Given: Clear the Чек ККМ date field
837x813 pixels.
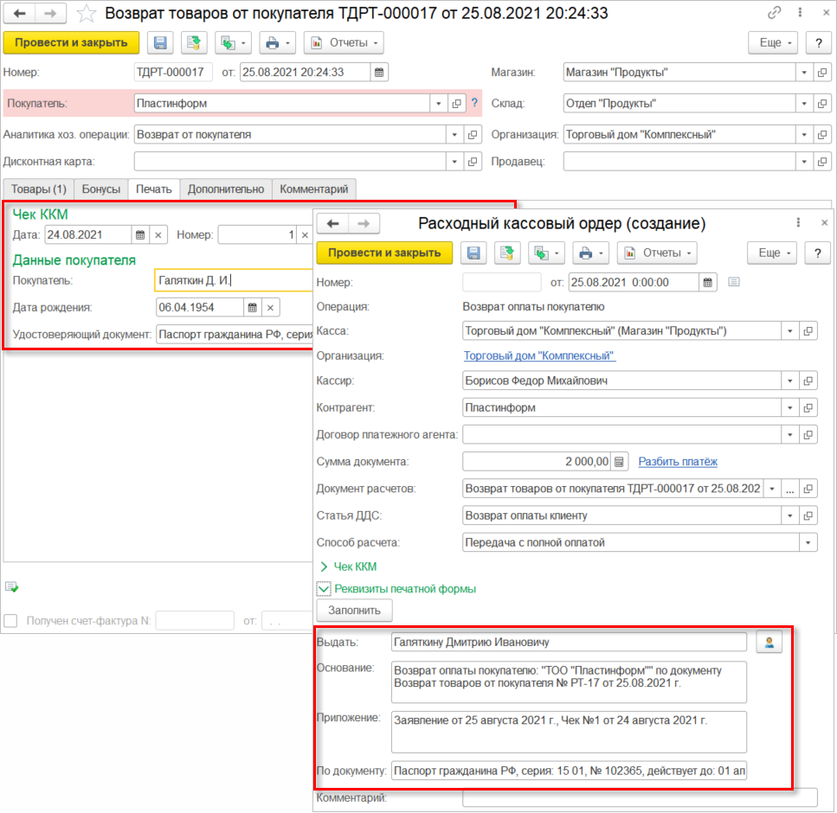Looking at the screenshot, I should 158,234.
